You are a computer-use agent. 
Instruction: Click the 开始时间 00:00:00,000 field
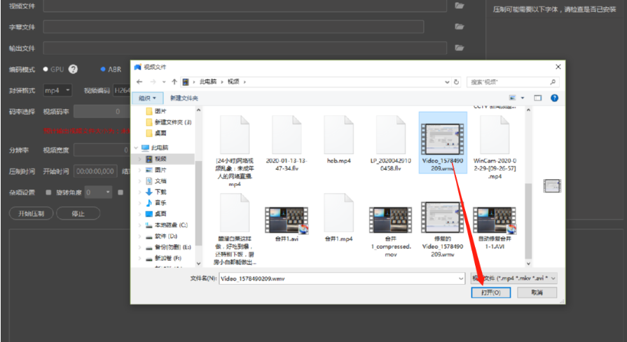pyautogui.click(x=95, y=171)
